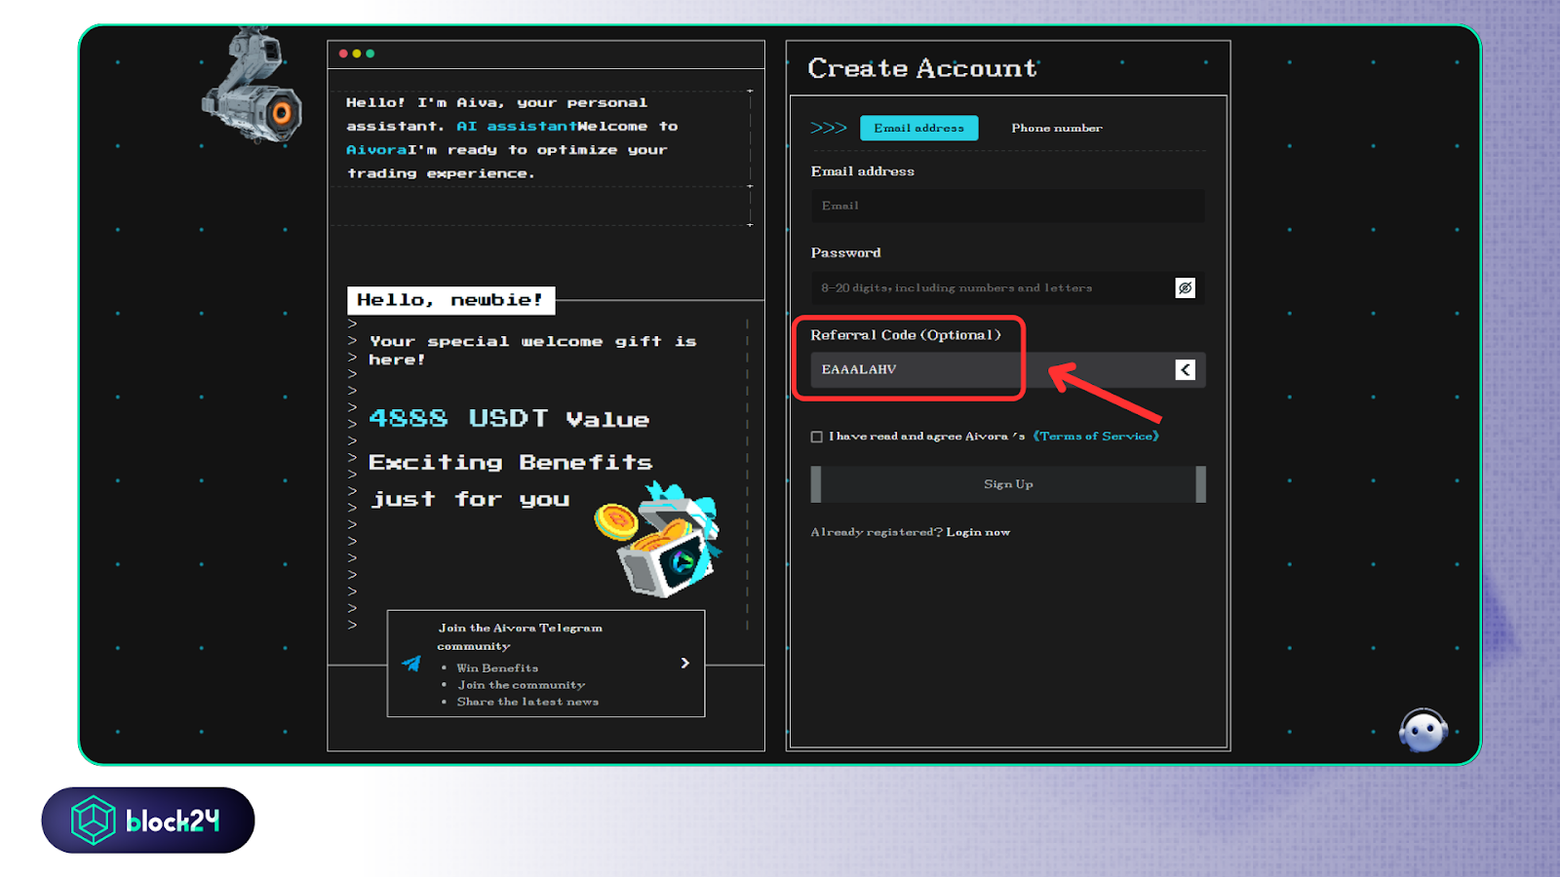Focus the Email input field
This screenshot has width=1560, height=877.
click(1007, 206)
